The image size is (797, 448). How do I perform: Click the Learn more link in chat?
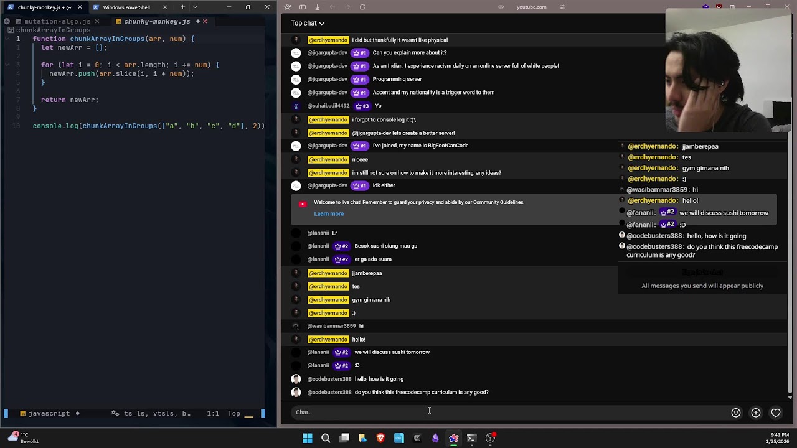(329, 214)
